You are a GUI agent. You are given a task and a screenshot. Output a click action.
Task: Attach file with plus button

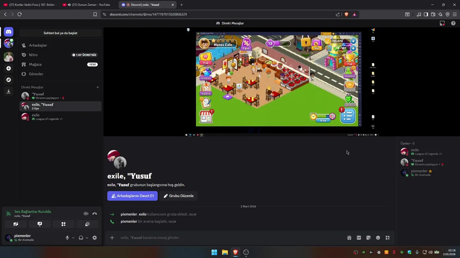112,238
